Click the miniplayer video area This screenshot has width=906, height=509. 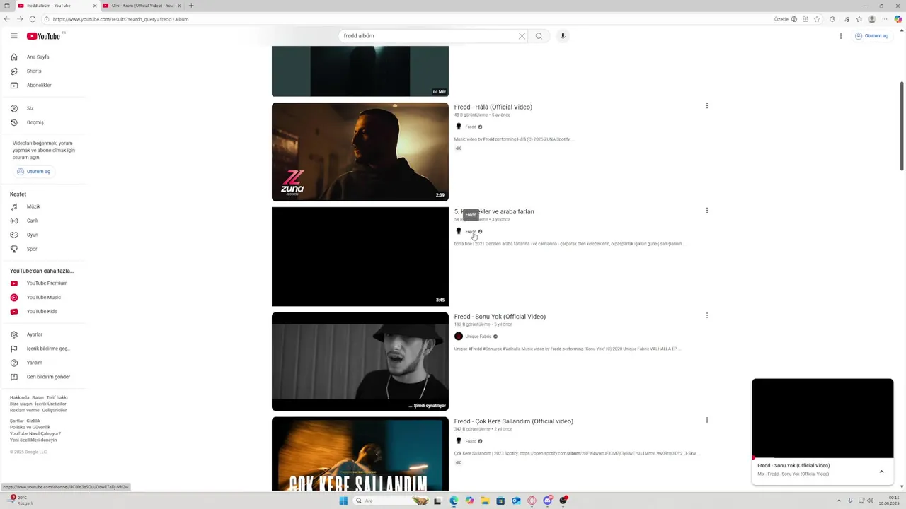822,419
